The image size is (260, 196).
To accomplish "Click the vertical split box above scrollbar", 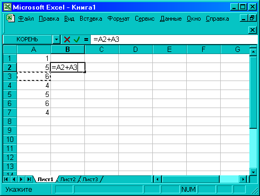I will pos(253,47).
